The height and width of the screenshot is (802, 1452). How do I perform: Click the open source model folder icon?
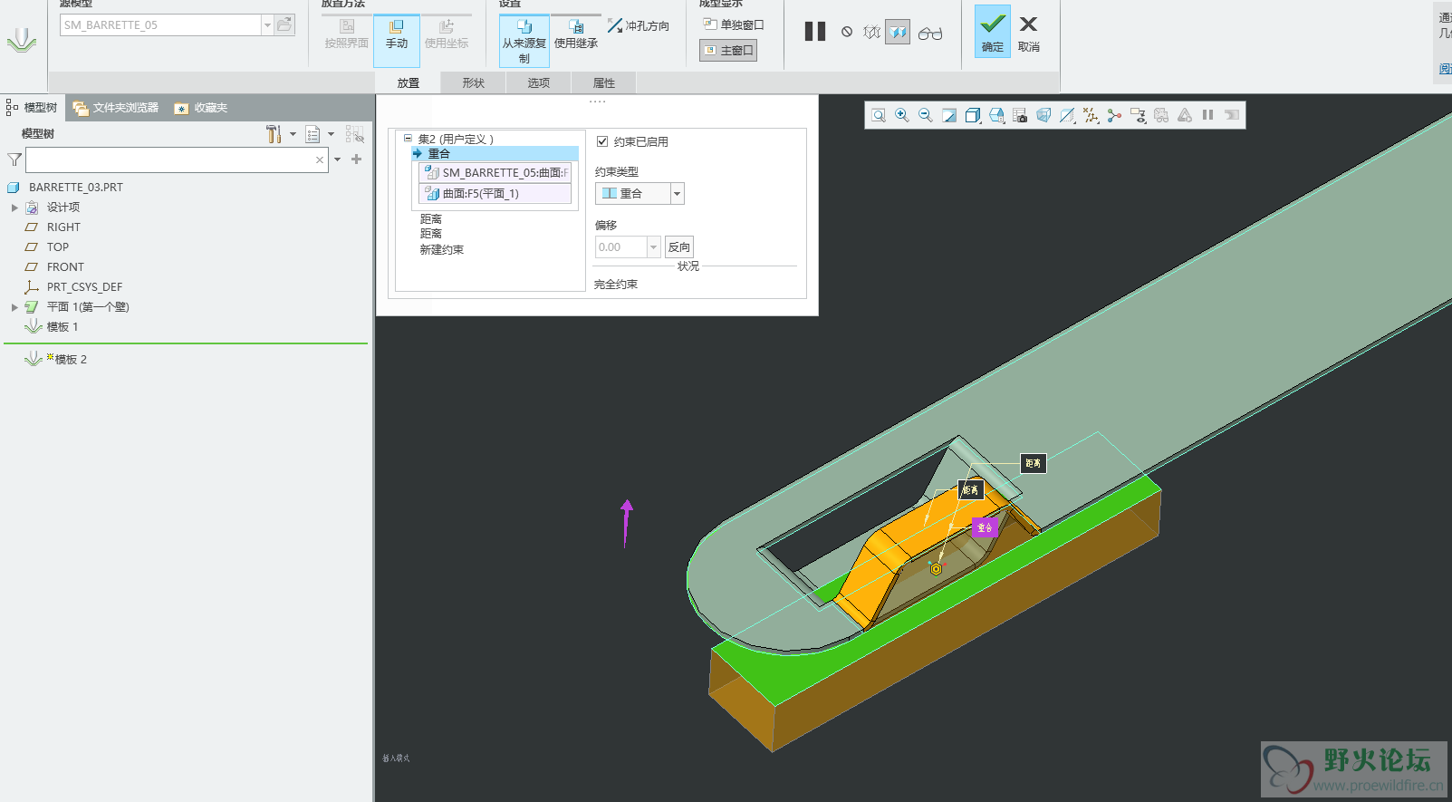284,24
